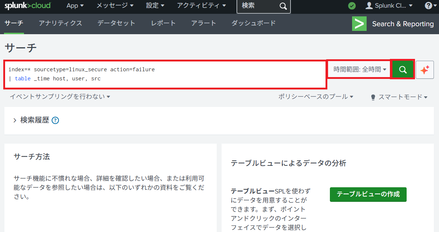The width and height of the screenshot is (439, 232).
Task: Click the Search & Reporting app icon
Action: 359,24
